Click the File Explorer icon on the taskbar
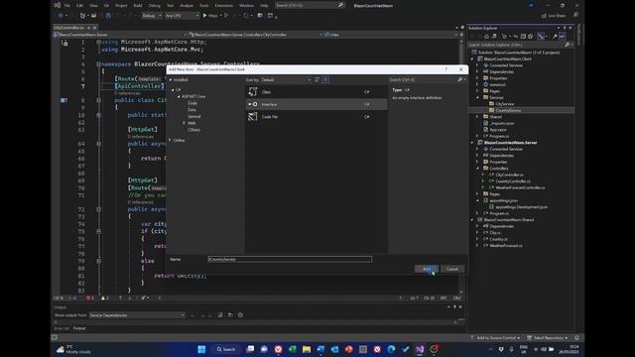 click(307, 349)
